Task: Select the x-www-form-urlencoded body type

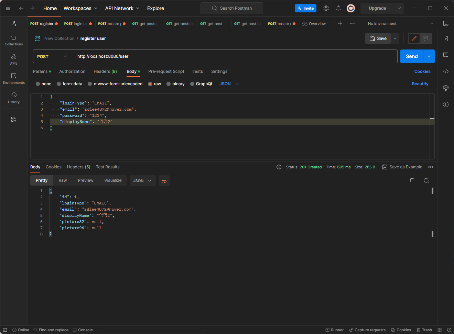Action: tap(115, 84)
